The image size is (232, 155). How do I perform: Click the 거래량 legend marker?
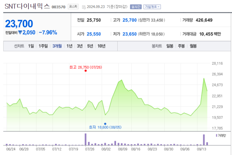[216, 135]
